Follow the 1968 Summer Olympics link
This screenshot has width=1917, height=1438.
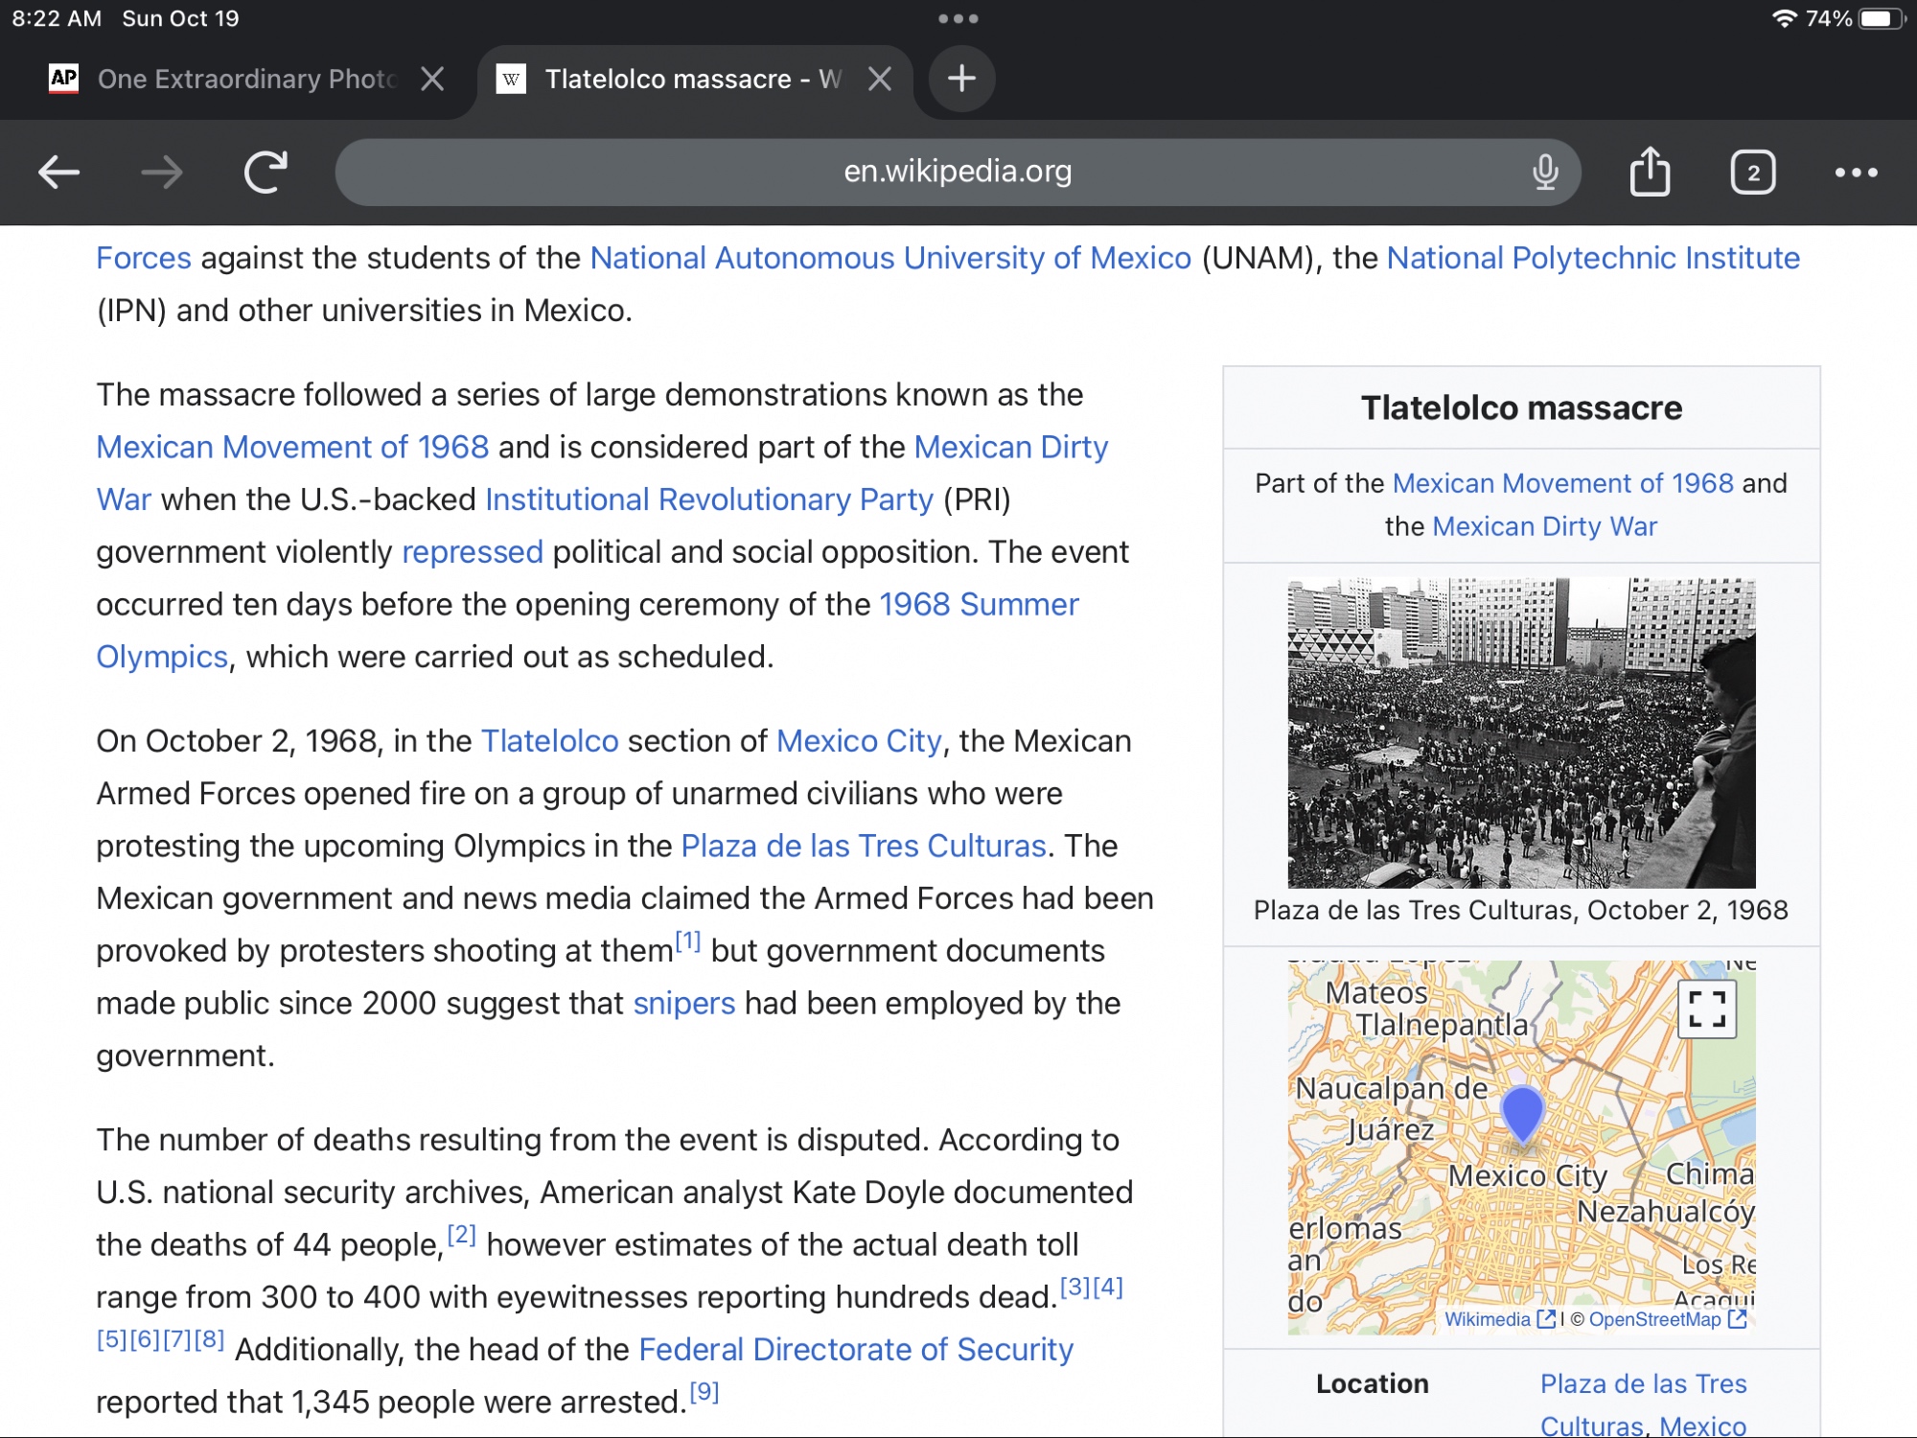point(978,604)
